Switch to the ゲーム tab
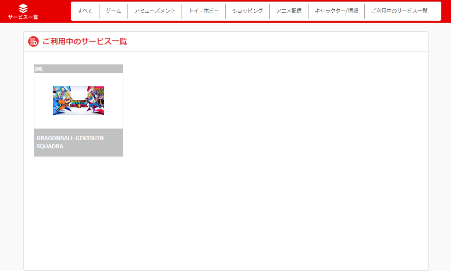This screenshot has width=451, height=271. [x=113, y=11]
